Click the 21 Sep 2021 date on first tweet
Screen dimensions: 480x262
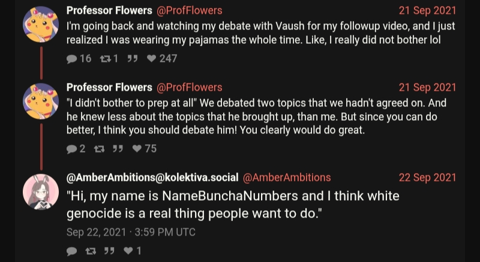[427, 11]
